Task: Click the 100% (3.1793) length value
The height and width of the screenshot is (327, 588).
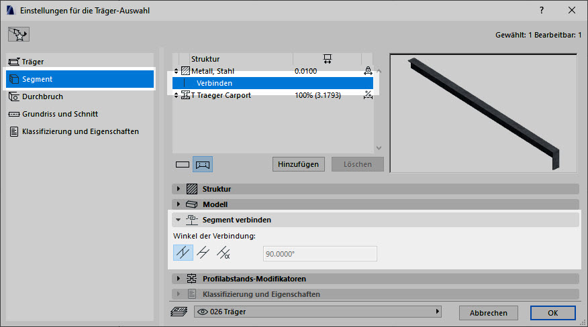Action: click(318, 95)
